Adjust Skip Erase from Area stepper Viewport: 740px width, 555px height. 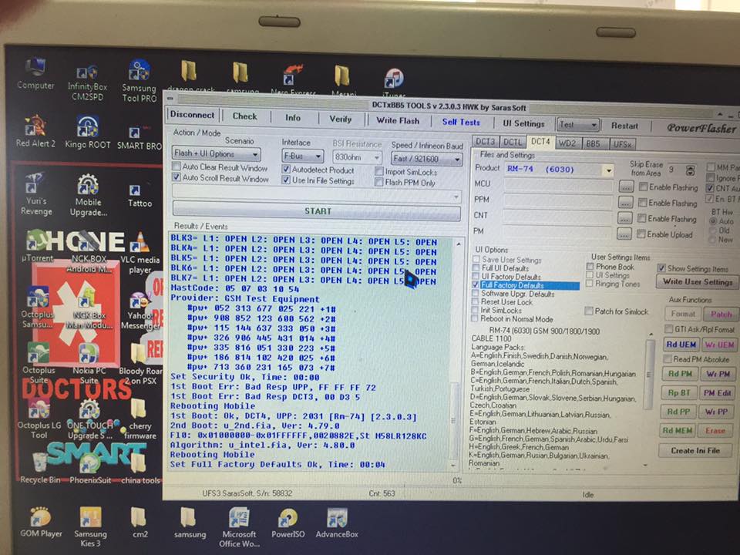691,170
